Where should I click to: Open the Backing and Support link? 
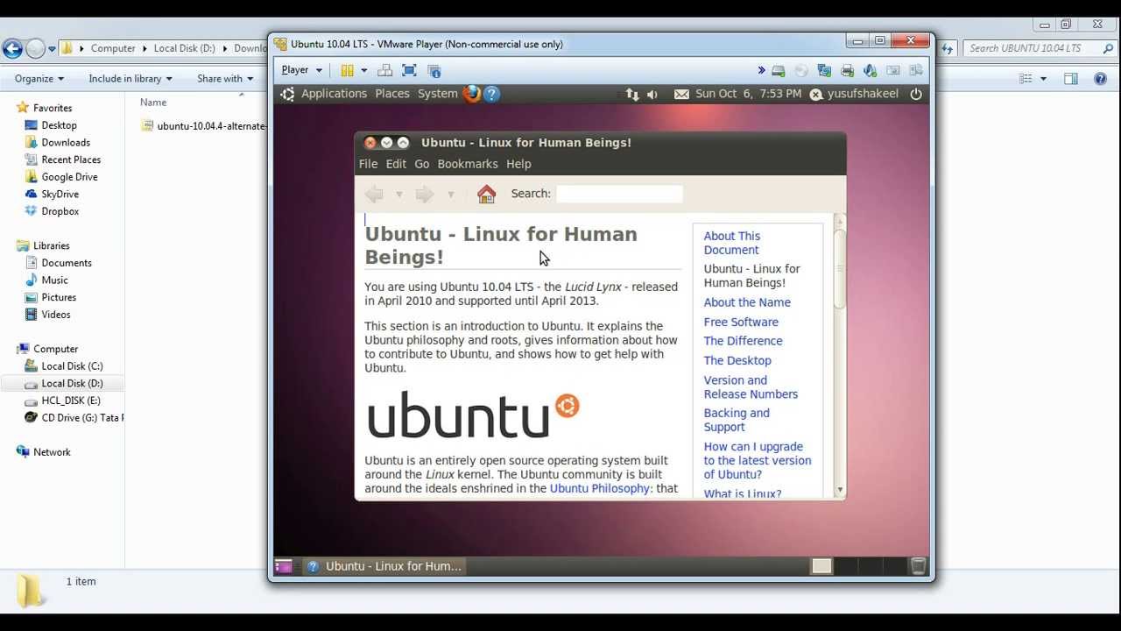pos(737,420)
